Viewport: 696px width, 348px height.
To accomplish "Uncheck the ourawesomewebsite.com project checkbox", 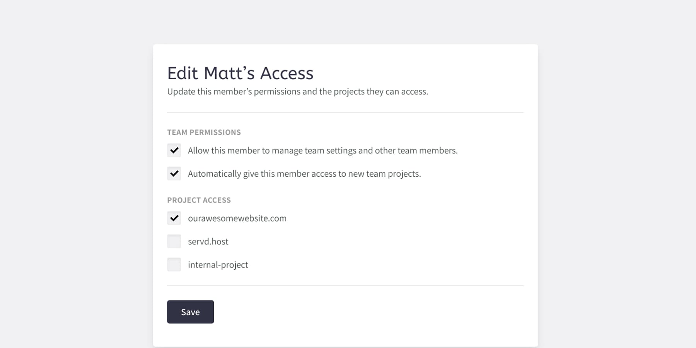I will [174, 218].
